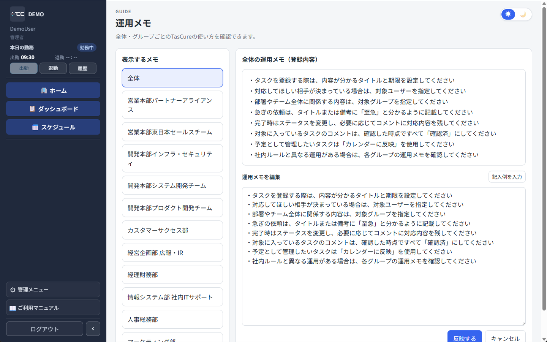The height and width of the screenshot is (342, 547).
Task: Click the page vertical scrollbar
Action: [544, 160]
